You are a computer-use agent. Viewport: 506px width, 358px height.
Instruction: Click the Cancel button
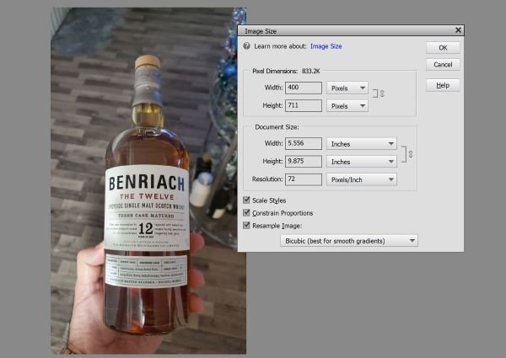(x=443, y=65)
